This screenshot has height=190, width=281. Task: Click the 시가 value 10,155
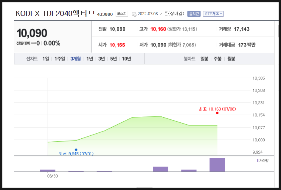(x=117, y=45)
